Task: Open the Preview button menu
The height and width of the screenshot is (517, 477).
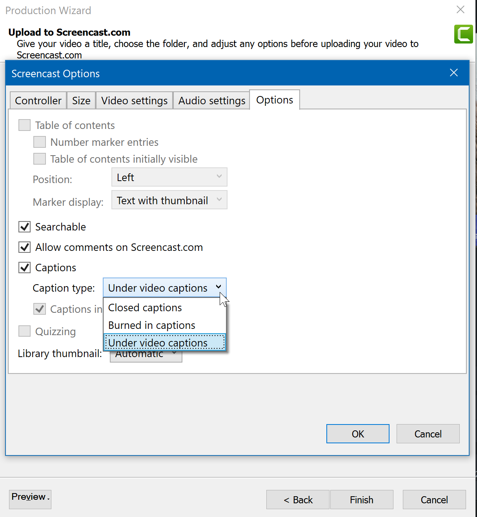Action: 30,499
